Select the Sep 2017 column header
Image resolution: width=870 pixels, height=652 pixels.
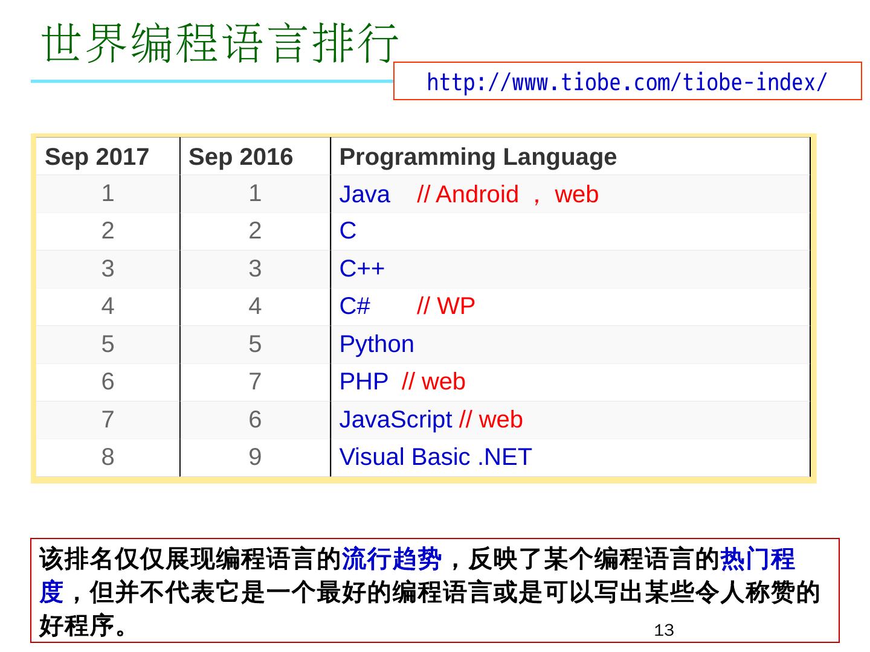pos(97,157)
